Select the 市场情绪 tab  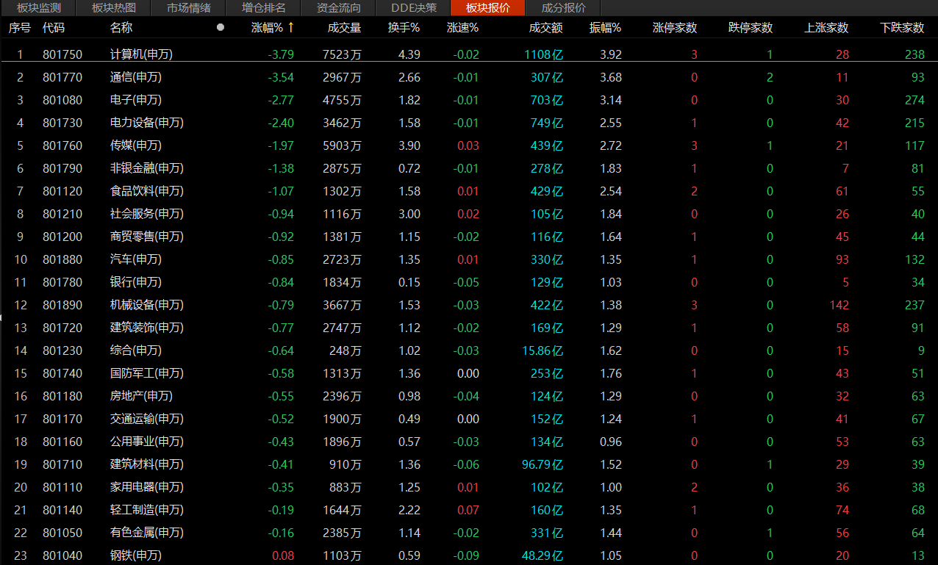coord(189,8)
